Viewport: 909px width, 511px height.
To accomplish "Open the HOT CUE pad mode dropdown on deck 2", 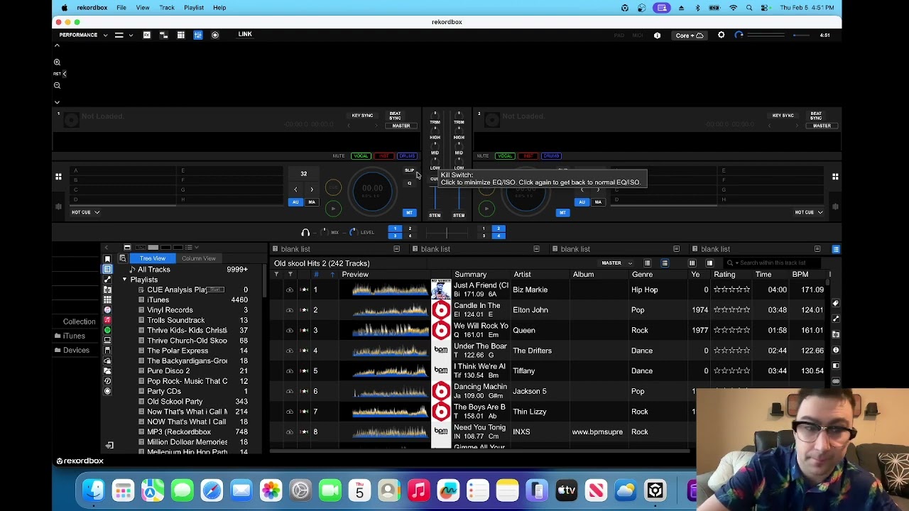I will tap(808, 212).
